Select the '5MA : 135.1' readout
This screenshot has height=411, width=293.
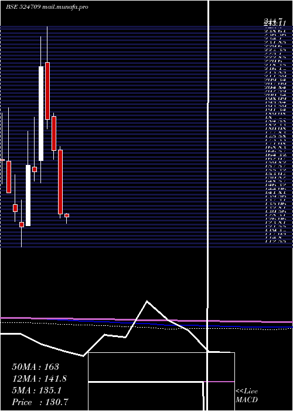(x=36, y=390)
